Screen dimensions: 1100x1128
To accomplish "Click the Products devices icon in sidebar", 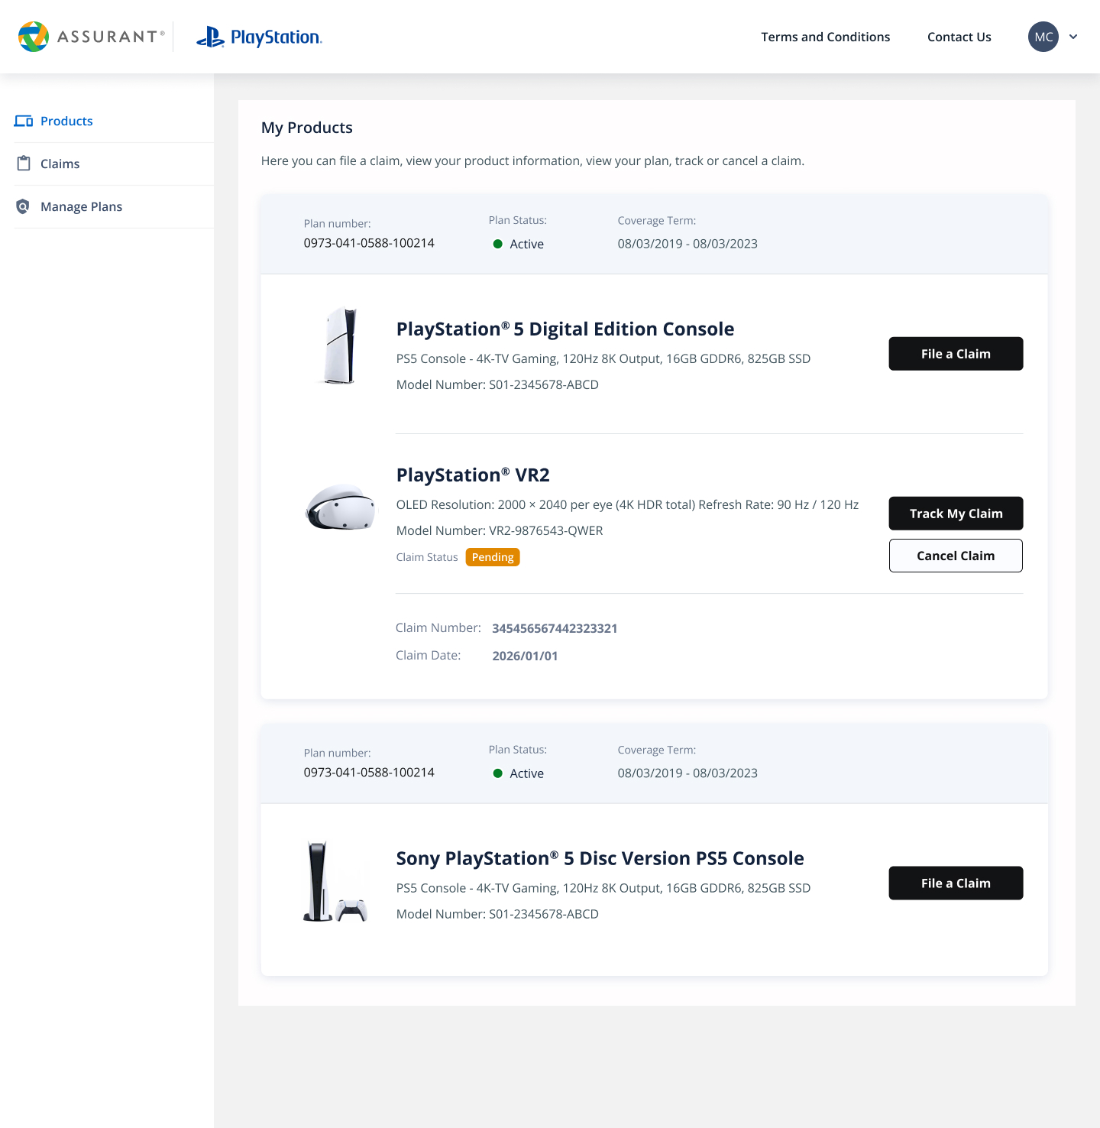I will tap(24, 121).
